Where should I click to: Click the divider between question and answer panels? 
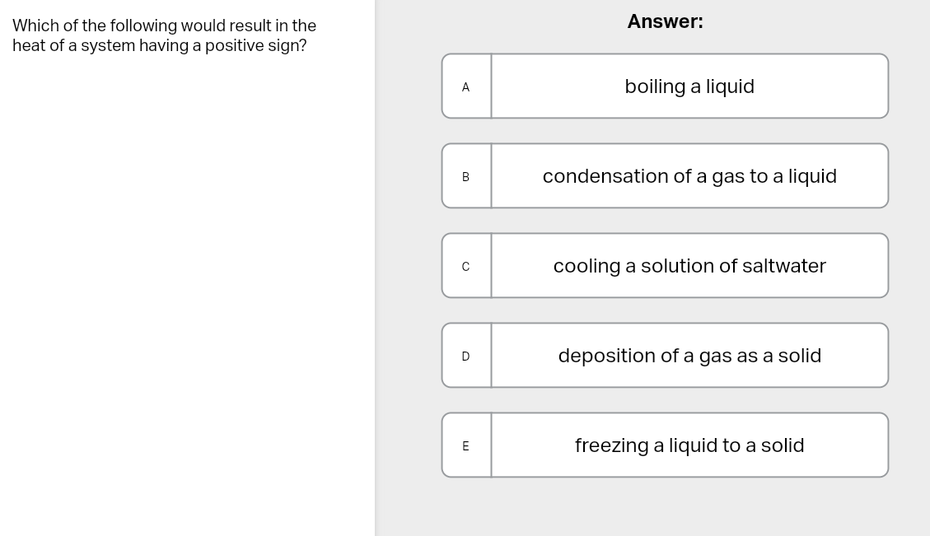tap(376, 268)
